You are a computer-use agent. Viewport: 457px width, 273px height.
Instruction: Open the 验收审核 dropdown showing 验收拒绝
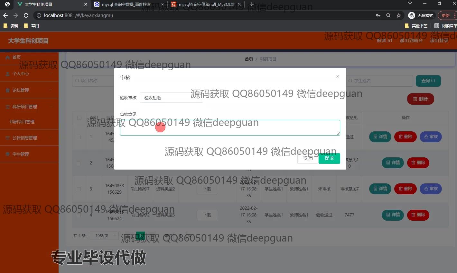pos(171,98)
